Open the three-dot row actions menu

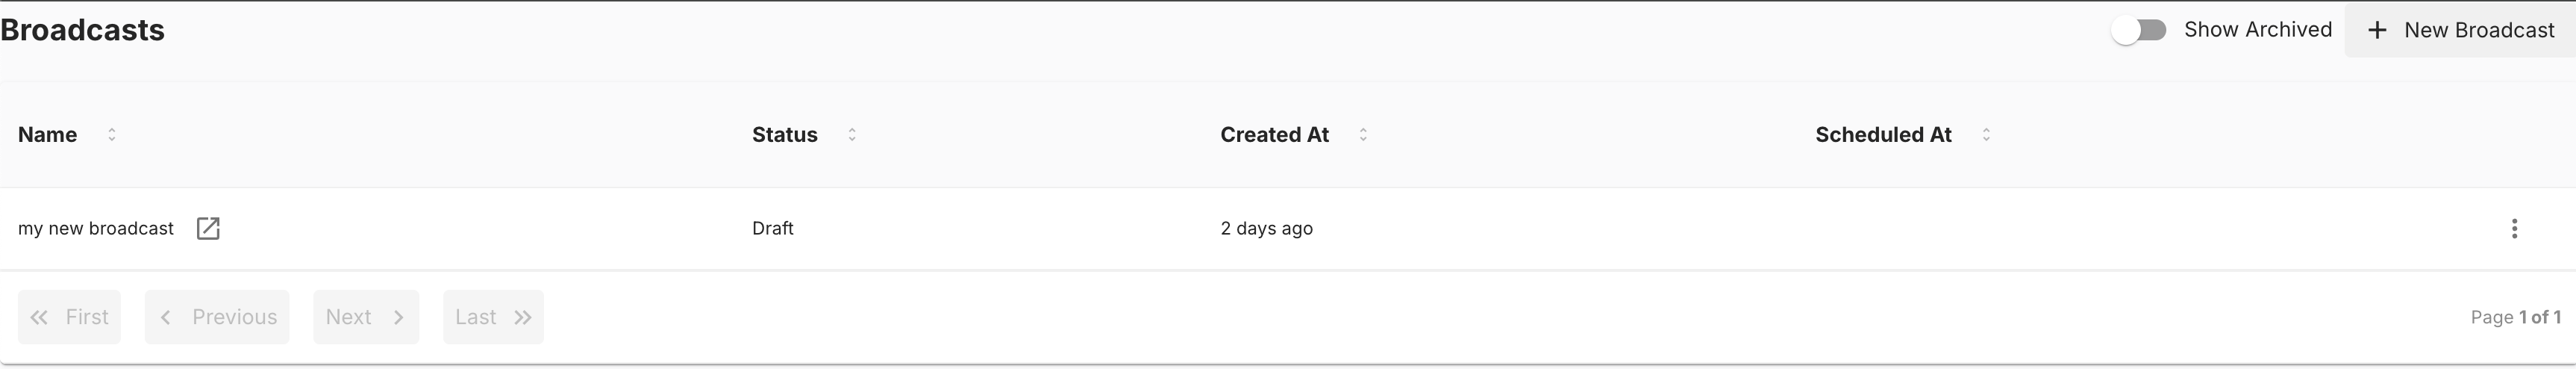(x=2514, y=228)
